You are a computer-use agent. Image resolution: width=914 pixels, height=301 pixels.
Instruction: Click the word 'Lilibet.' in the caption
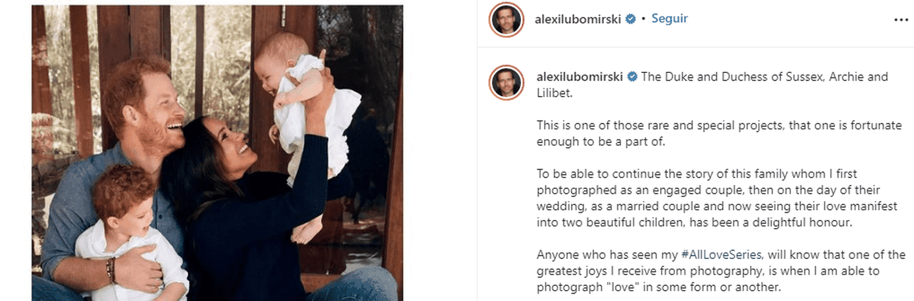pos(554,94)
